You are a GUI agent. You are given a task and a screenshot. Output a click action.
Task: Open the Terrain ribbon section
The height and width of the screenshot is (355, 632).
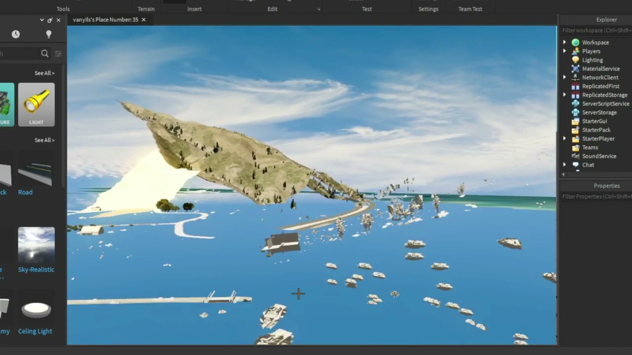[x=146, y=9]
